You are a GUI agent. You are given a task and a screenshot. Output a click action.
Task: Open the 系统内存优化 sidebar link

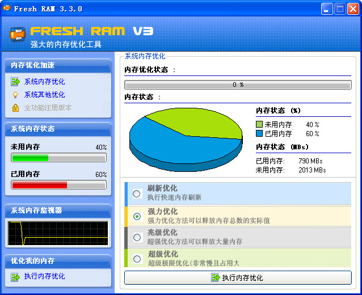click(44, 82)
